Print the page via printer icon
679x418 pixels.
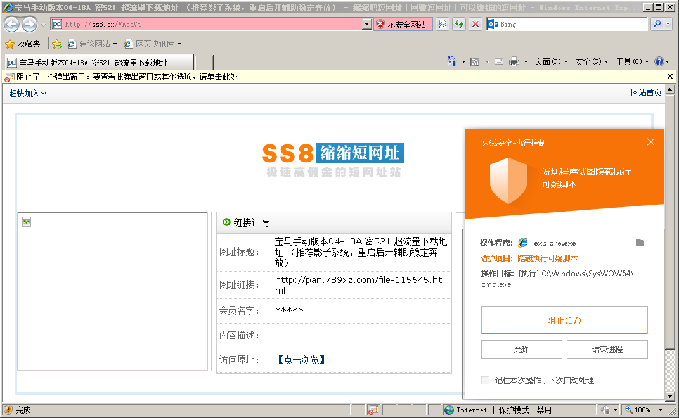pyautogui.click(x=514, y=61)
